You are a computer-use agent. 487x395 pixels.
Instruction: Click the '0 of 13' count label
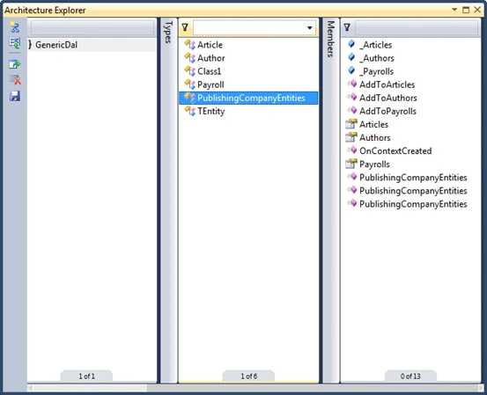click(410, 377)
